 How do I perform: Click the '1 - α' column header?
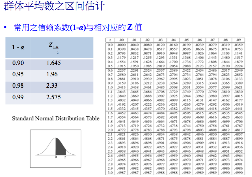[18, 47]
